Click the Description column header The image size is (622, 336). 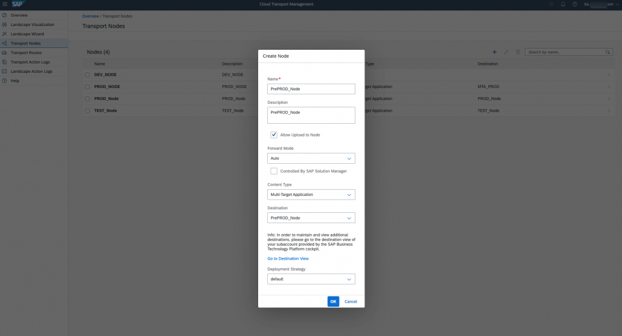pyautogui.click(x=232, y=64)
